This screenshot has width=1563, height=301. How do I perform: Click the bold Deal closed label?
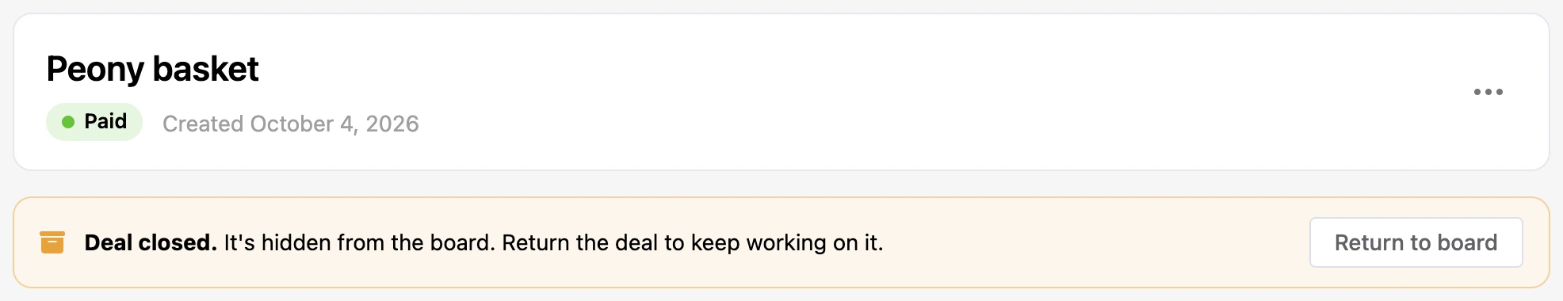click(151, 242)
